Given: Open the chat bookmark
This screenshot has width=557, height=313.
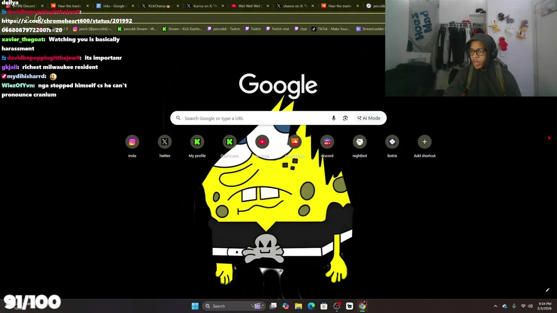Looking at the screenshot, I should [300, 29].
